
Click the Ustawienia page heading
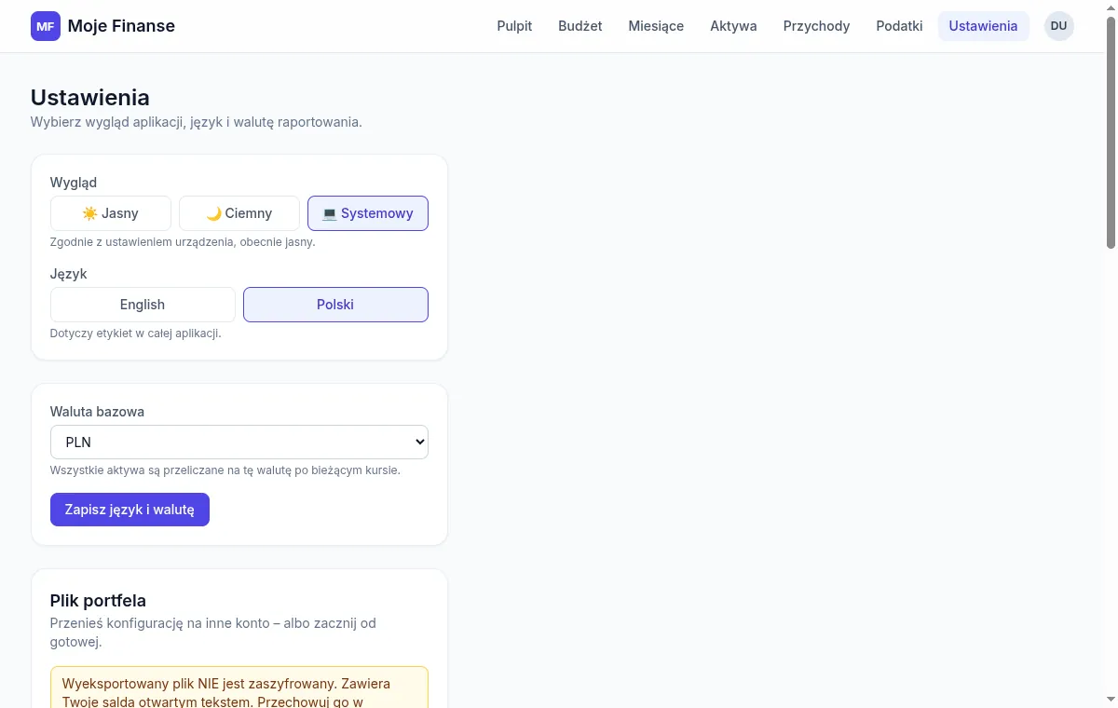pyautogui.click(x=90, y=97)
